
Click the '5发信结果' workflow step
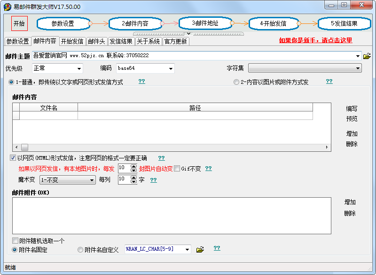point(344,23)
